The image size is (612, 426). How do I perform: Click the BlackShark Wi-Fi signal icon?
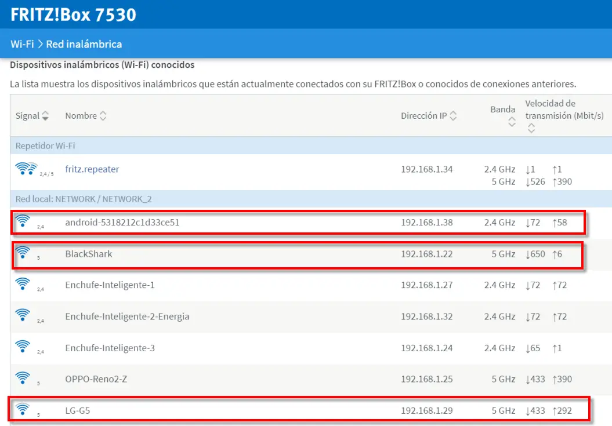23,252
